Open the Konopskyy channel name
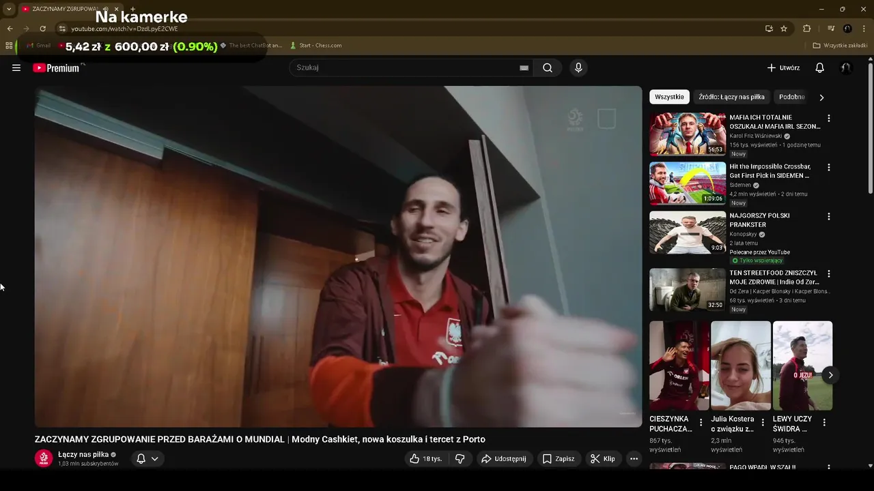The image size is (874, 491). point(744,234)
